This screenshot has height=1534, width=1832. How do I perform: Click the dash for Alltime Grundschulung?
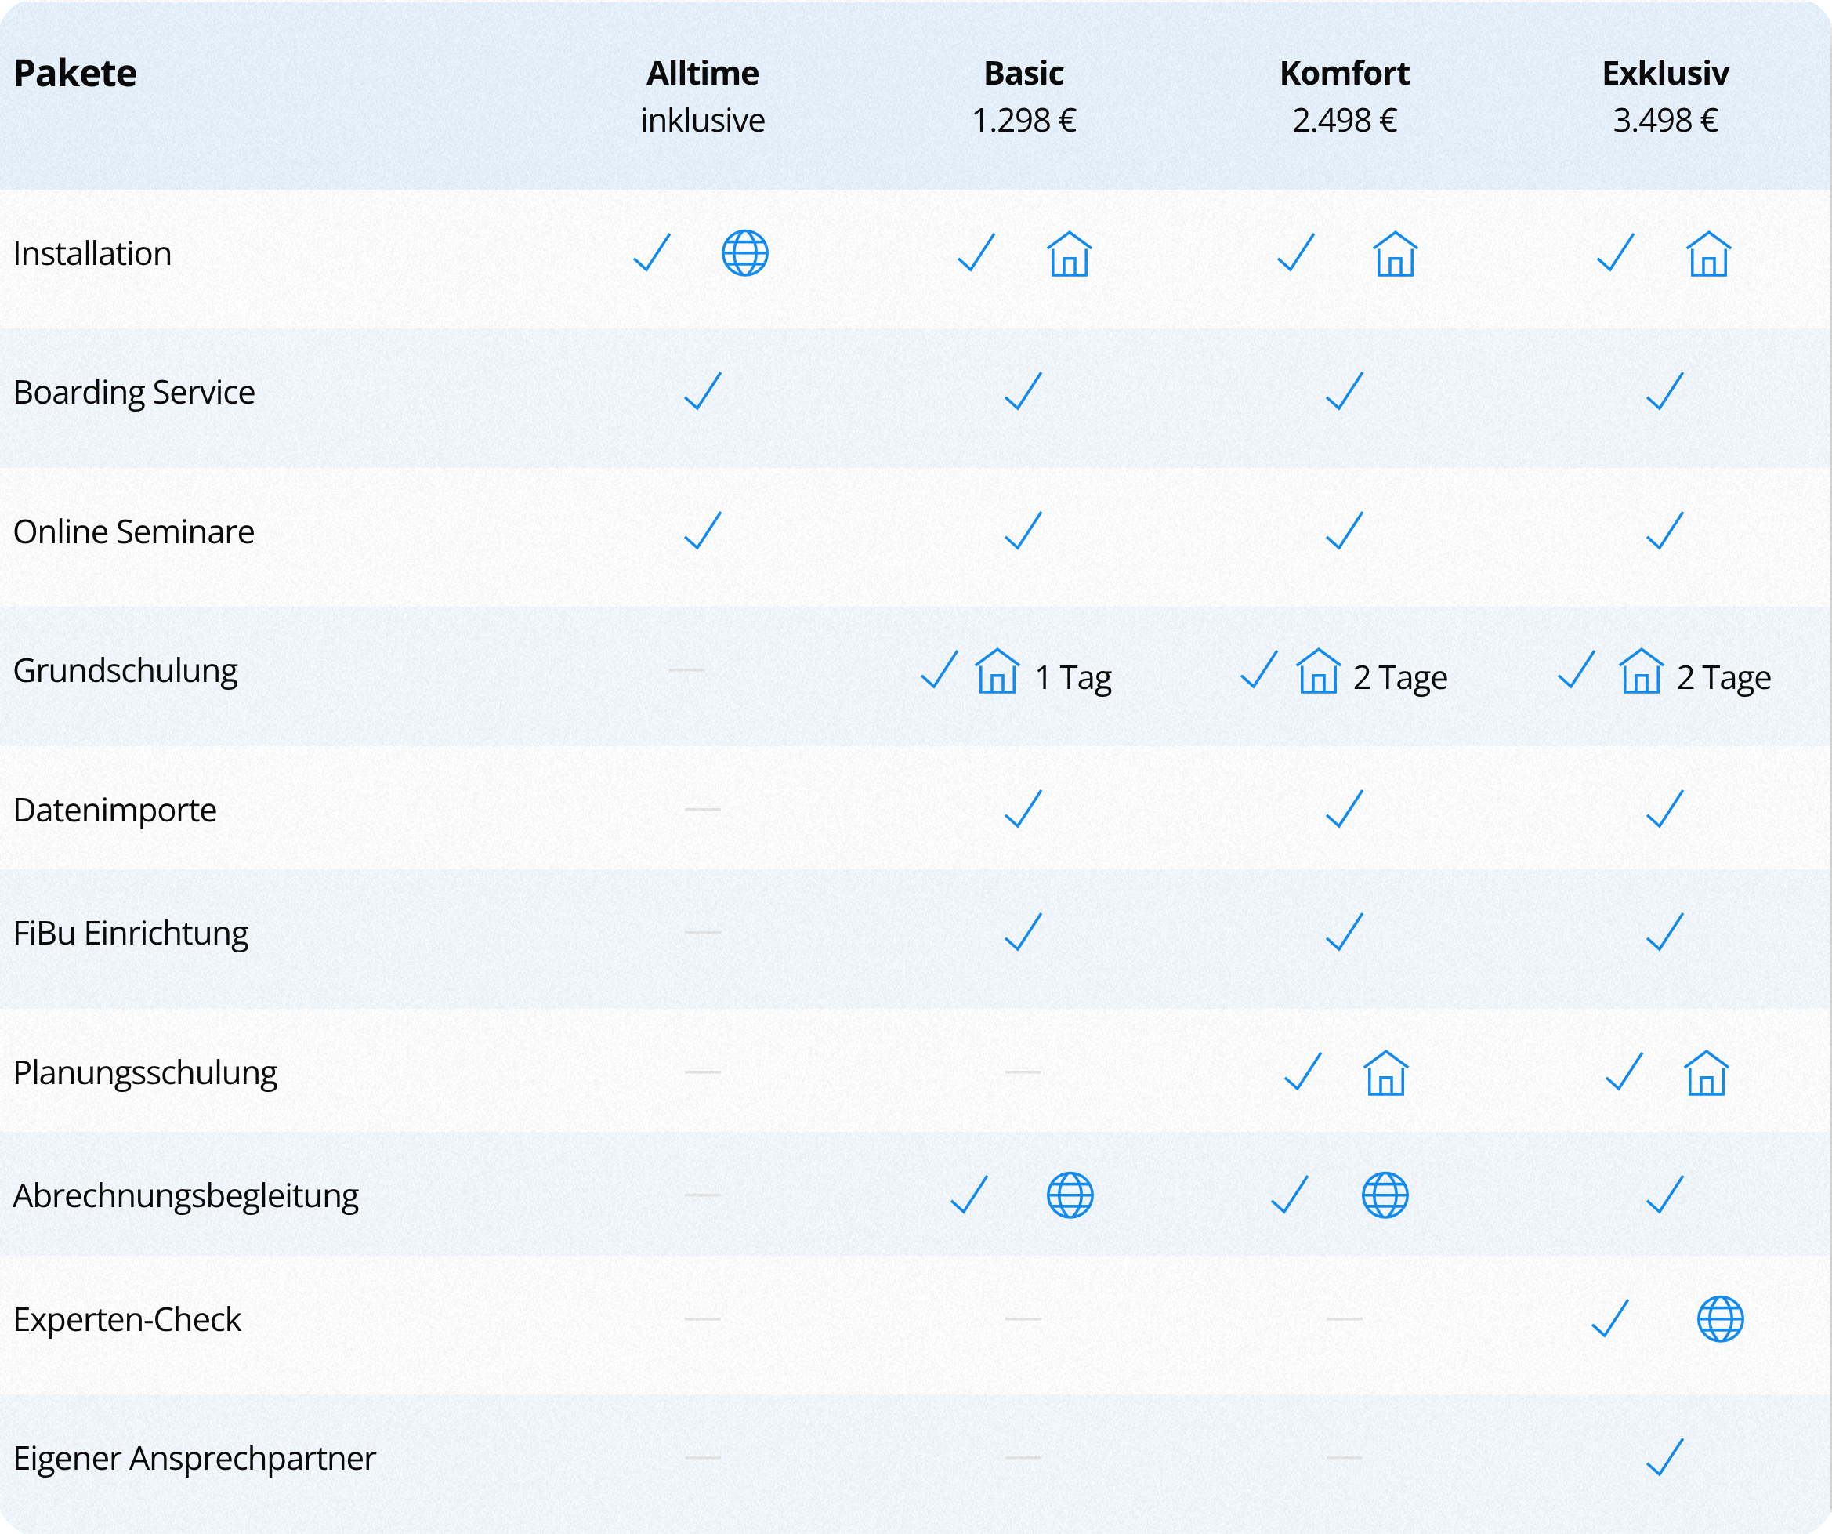[x=686, y=670]
